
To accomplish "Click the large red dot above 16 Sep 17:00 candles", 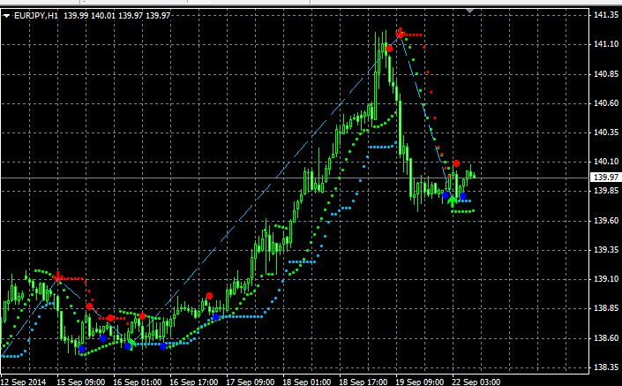I will (209, 296).
